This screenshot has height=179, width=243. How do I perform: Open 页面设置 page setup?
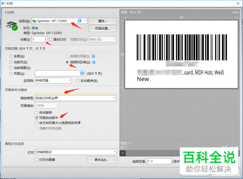[103, 29]
